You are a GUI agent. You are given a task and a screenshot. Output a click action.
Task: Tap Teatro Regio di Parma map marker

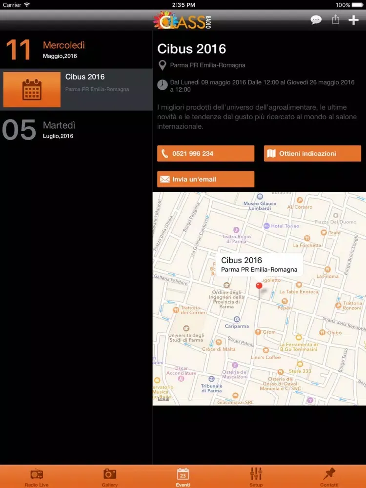click(236, 230)
